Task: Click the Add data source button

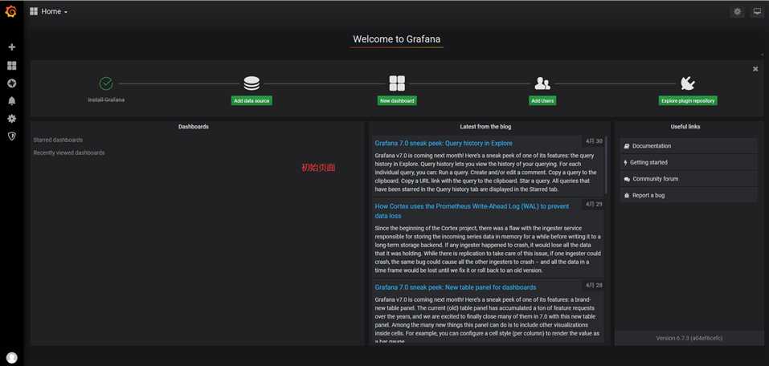Action: [x=252, y=100]
